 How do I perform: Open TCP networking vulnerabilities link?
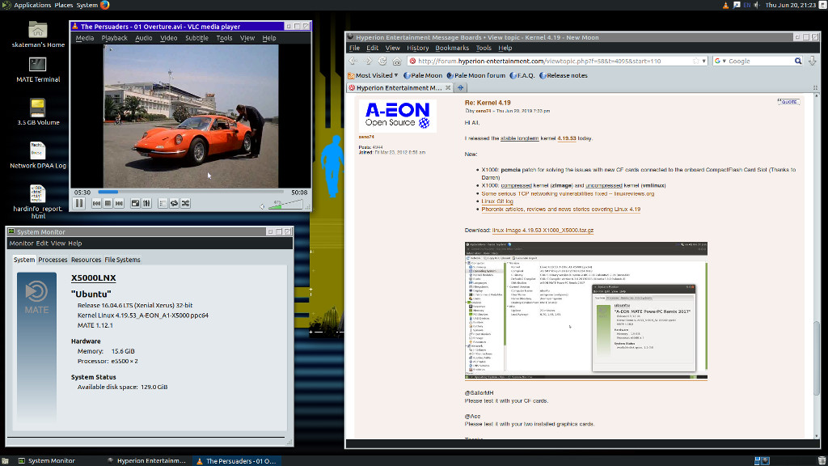point(568,194)
